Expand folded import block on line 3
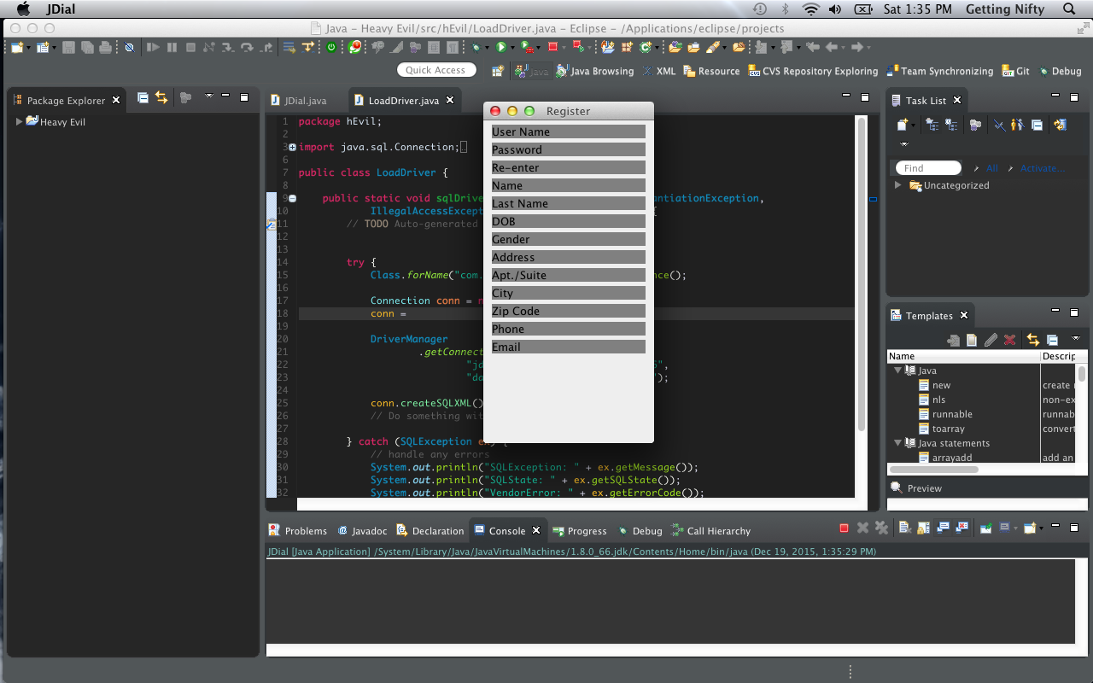 [292, 147]
